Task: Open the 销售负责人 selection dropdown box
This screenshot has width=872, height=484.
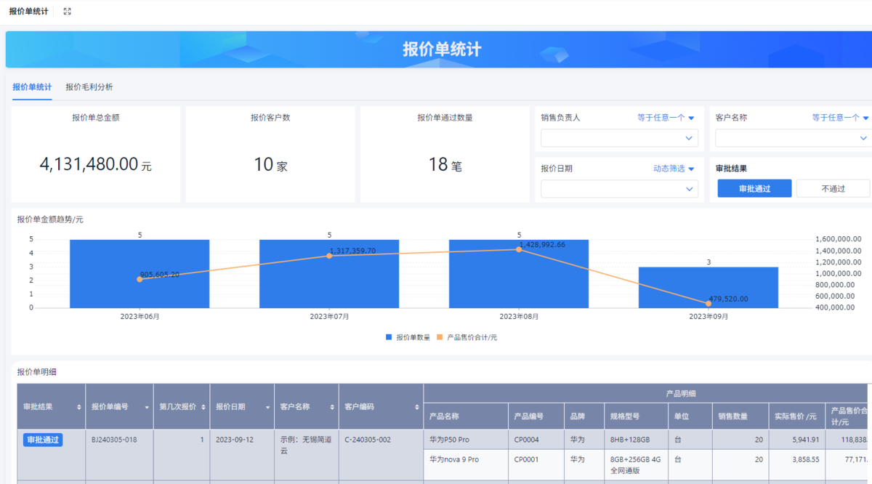Action: (619, 138)
